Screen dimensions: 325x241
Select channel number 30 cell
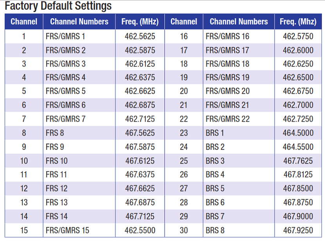(184, 230)
